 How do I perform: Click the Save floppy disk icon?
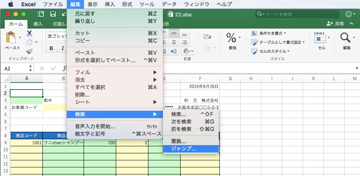[x=53, y=14]
